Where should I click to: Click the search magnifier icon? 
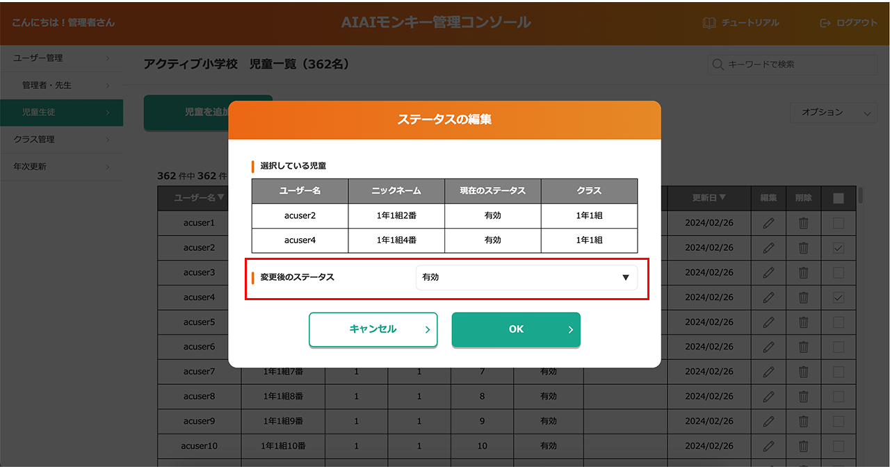pyautogui.click(x=718, y=65)
